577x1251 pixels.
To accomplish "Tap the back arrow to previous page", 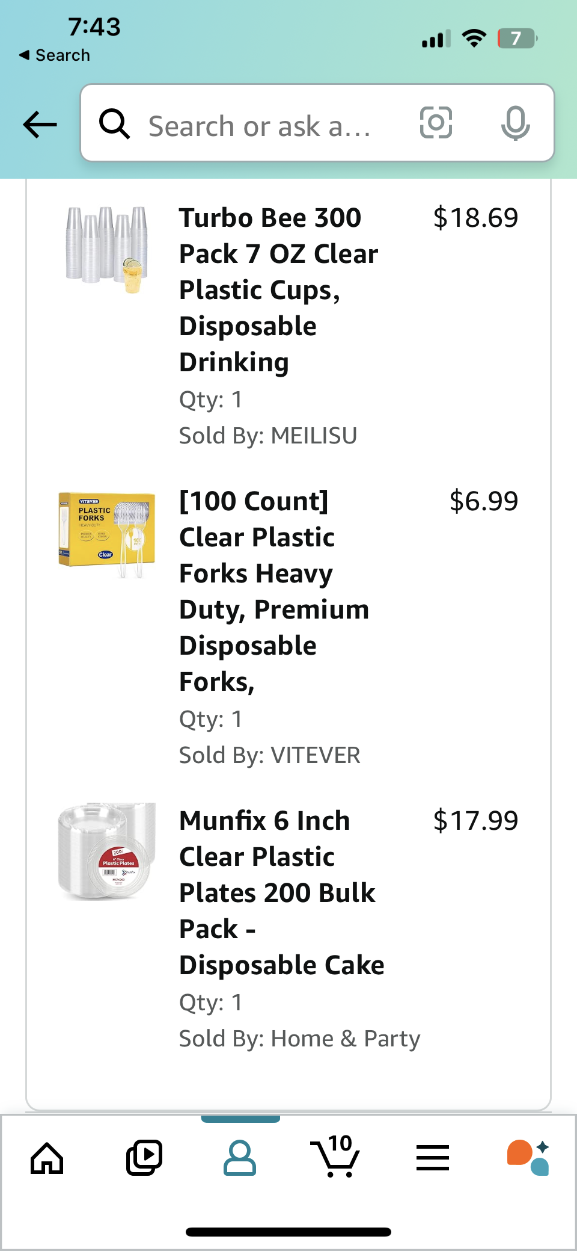I will tap(38, 124).
